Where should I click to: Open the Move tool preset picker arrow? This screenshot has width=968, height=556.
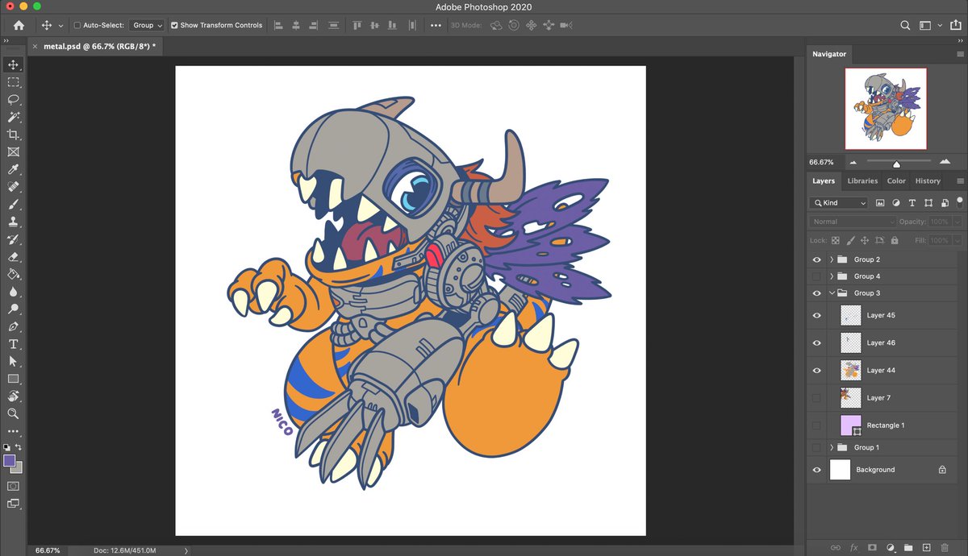60,25
